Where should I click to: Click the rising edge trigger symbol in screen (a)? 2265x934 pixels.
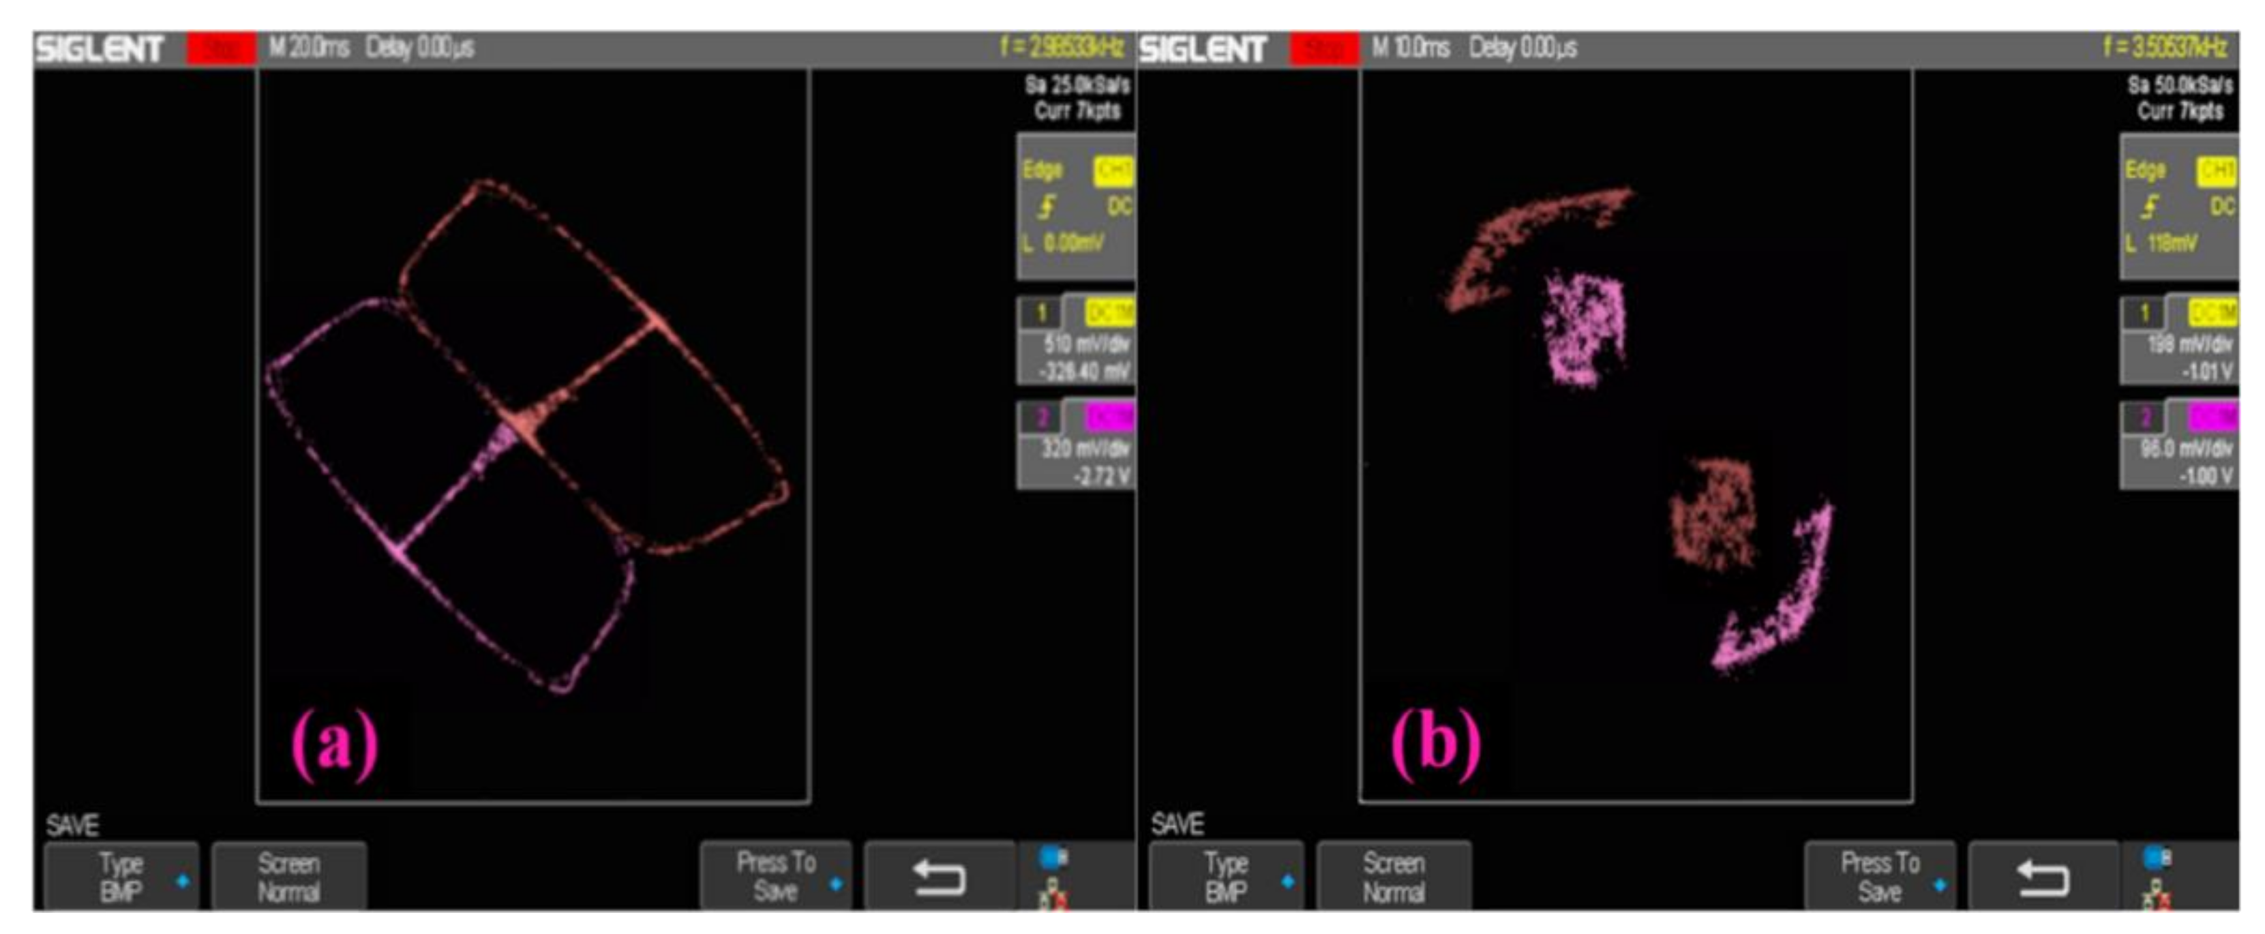point(1047,207)
